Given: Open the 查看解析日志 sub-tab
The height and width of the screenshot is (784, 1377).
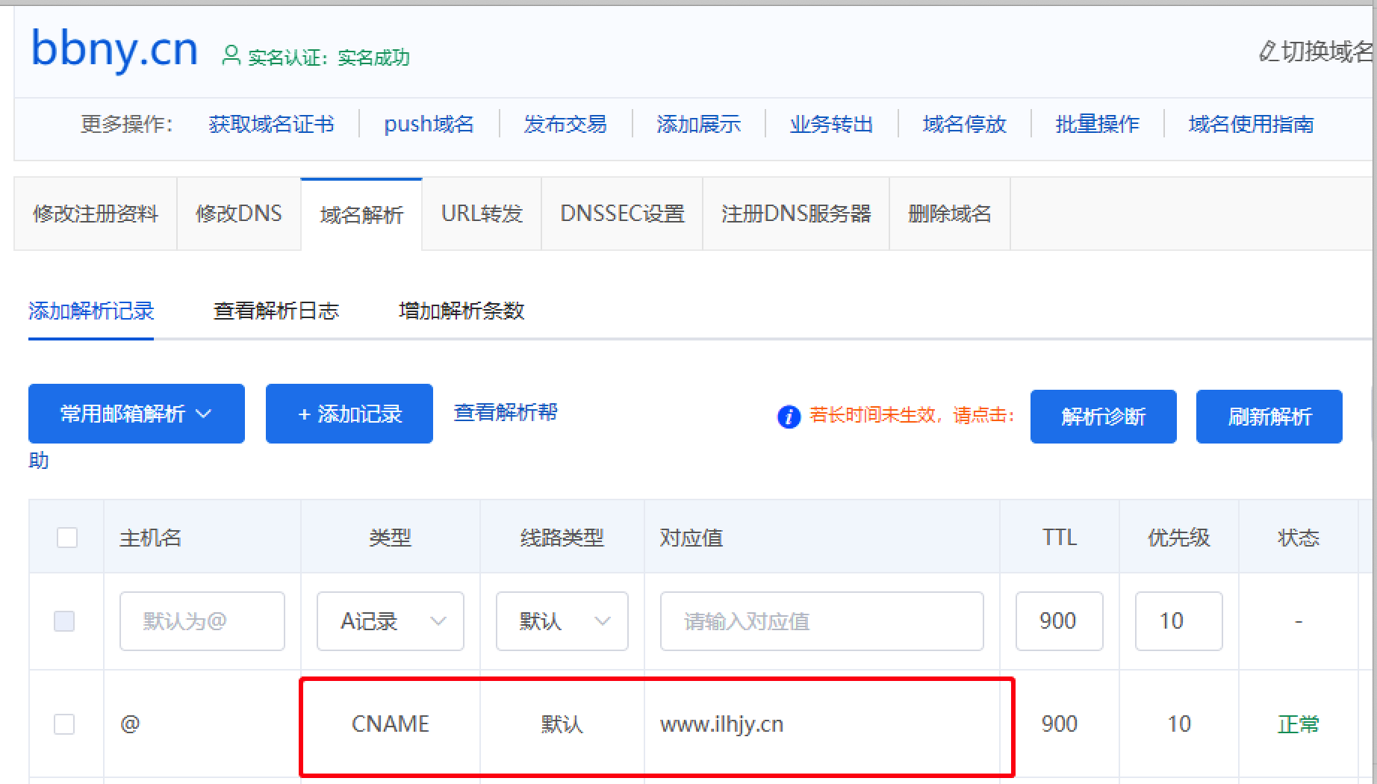Looking at the screenshot, I should (x=276, y=311).
